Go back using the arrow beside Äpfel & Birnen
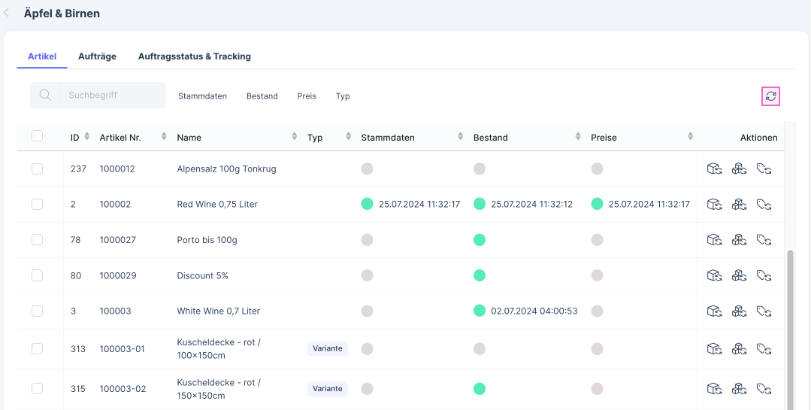Screen dimensions: 811x410 [8, 14]
